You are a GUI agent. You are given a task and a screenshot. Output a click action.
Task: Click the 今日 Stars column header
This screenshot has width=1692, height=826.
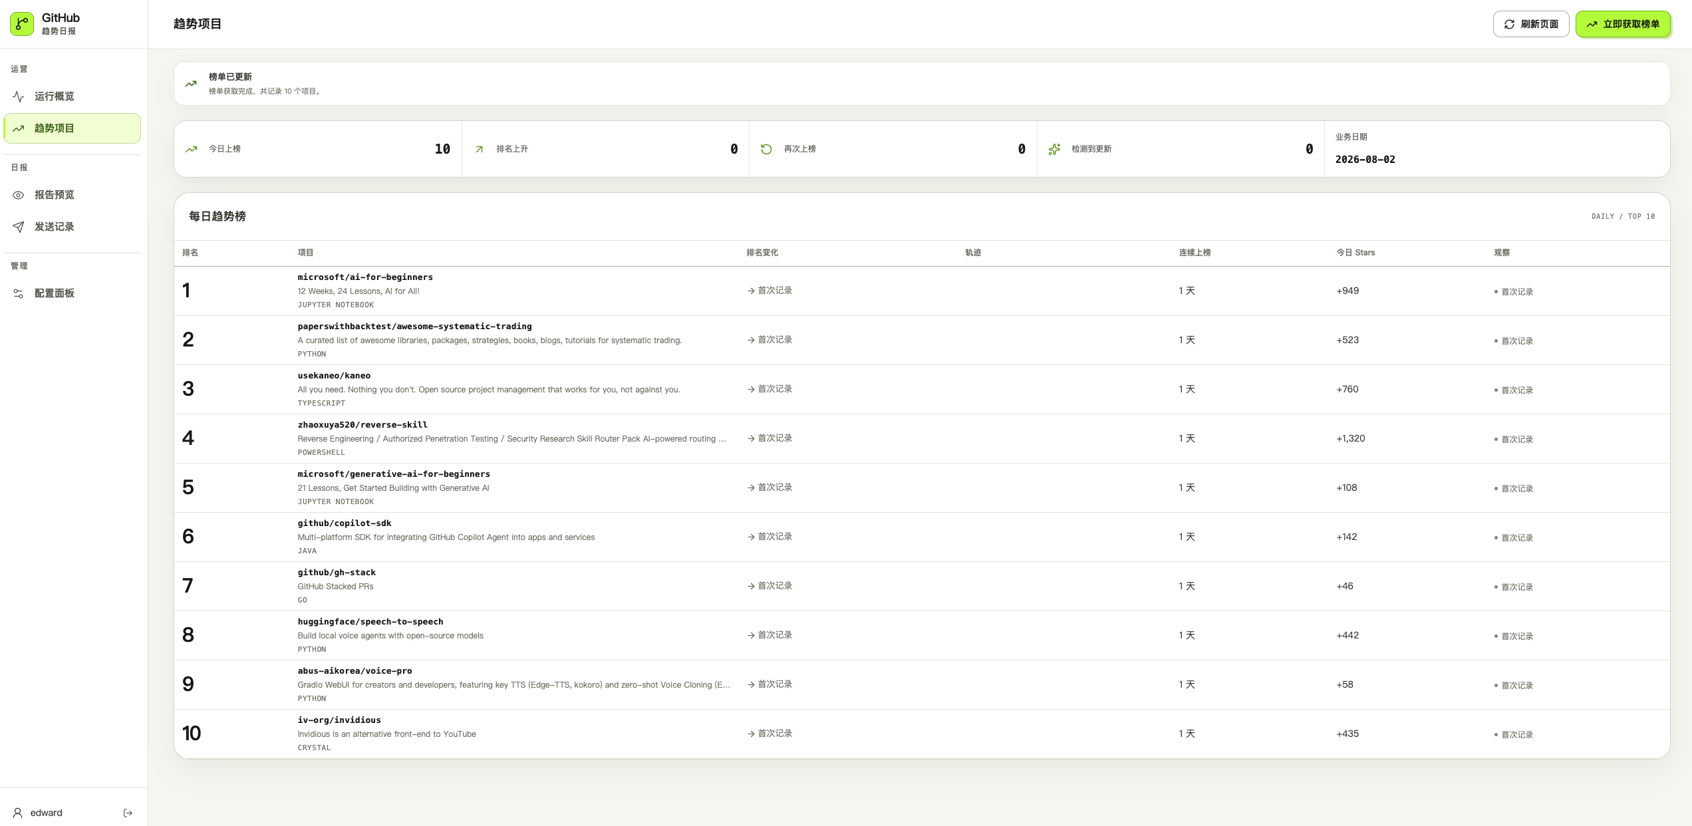pyautogui.click(x=1355, y=253)
